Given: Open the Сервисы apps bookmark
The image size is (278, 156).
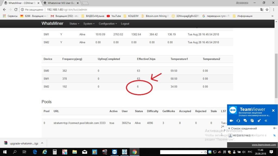Looking at the screenshot, I should coord(10,16).
